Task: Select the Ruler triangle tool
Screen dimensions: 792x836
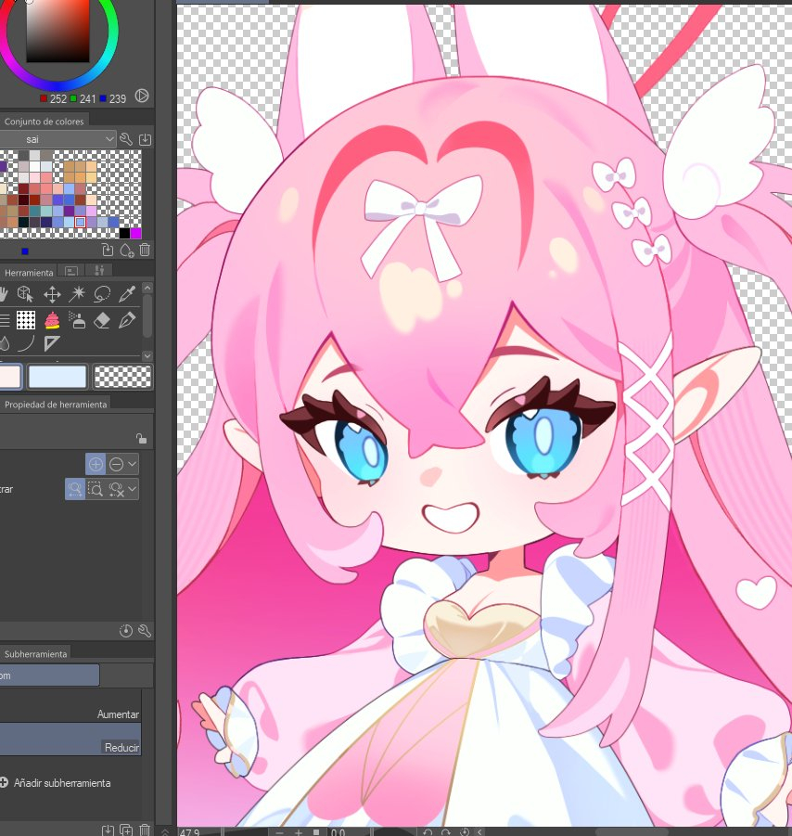Action: pos(52,344)
